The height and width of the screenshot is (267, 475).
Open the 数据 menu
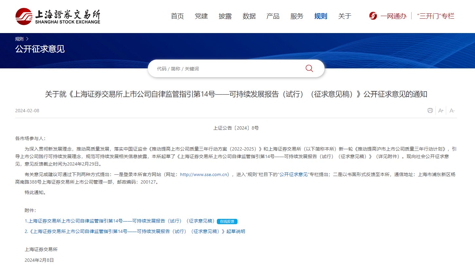(x=249, y=16)
